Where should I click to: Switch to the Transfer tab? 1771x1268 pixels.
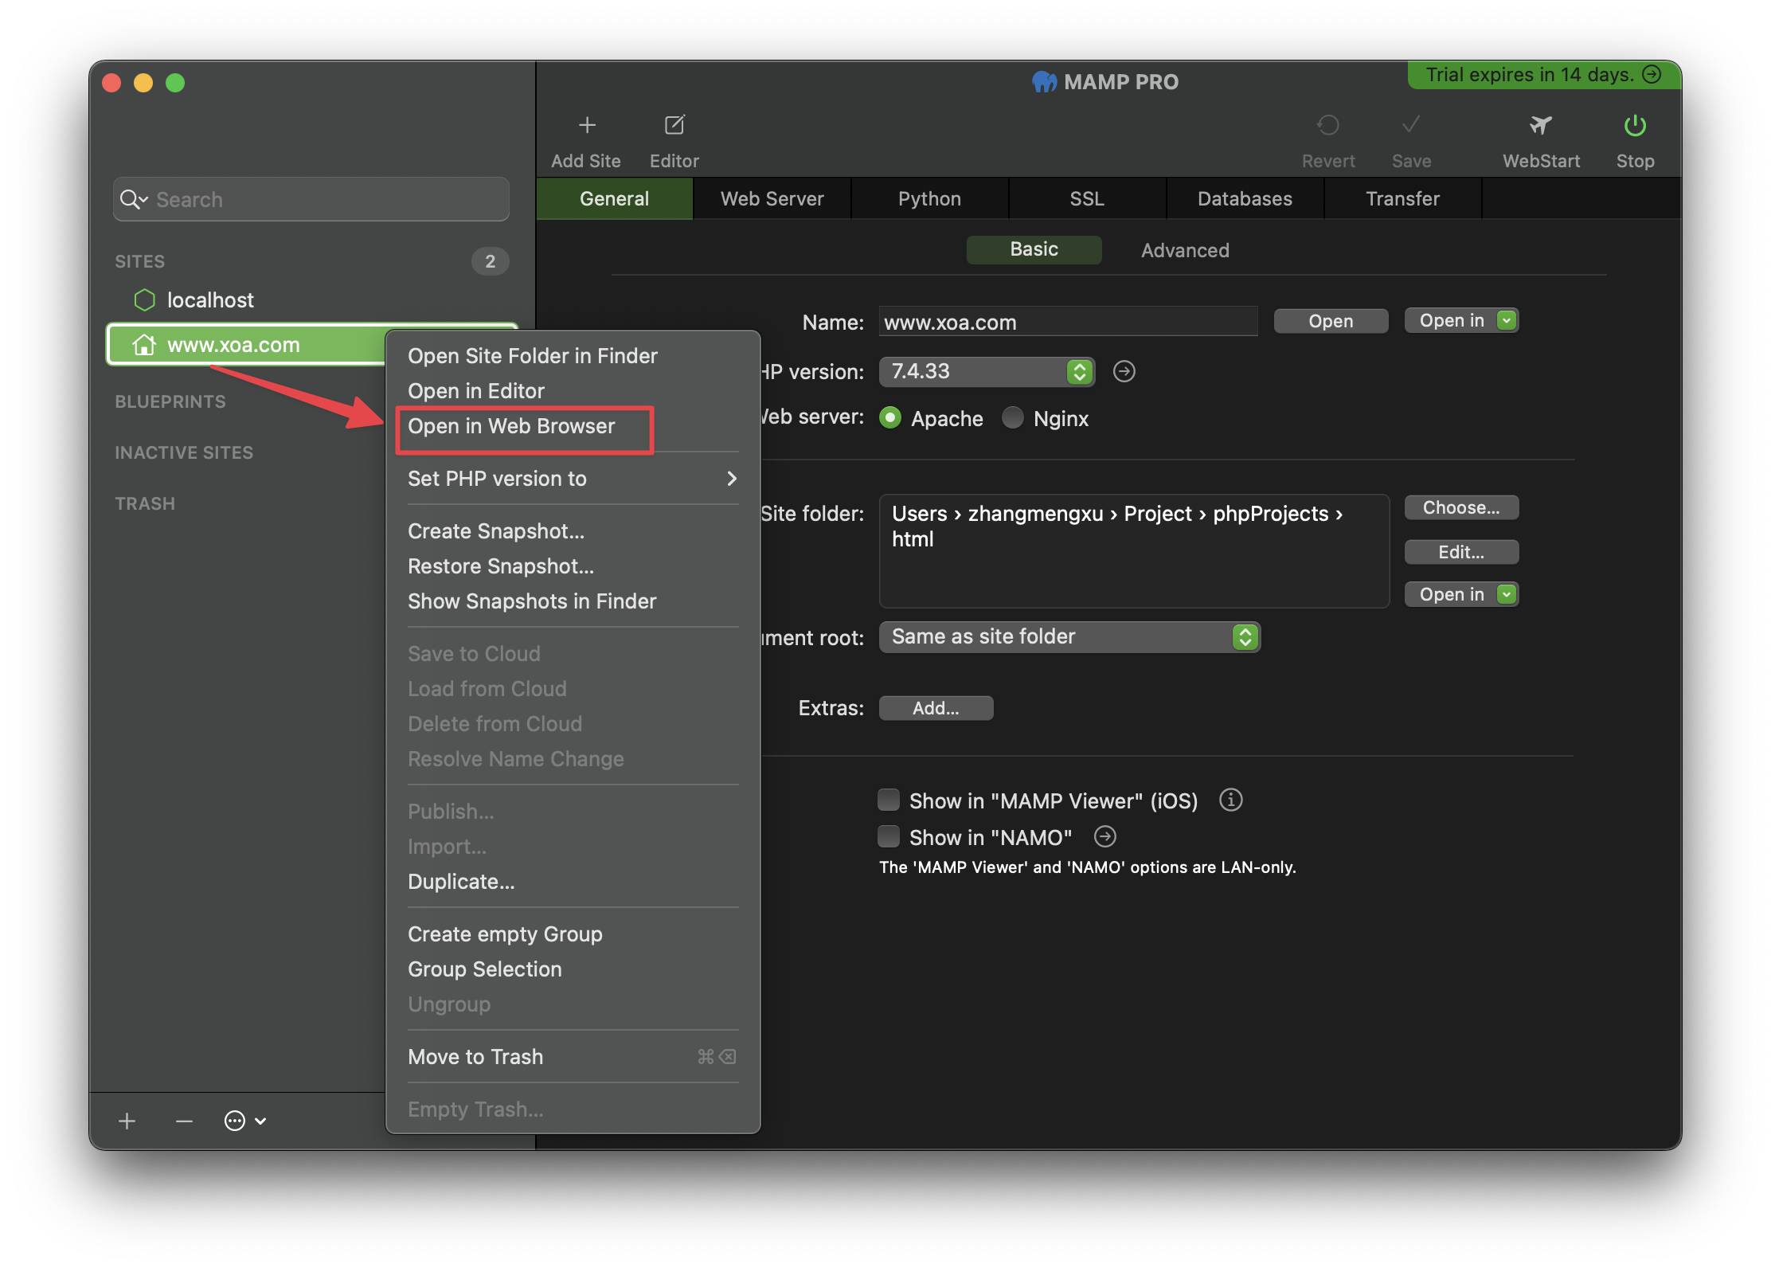click(1402, 198)
